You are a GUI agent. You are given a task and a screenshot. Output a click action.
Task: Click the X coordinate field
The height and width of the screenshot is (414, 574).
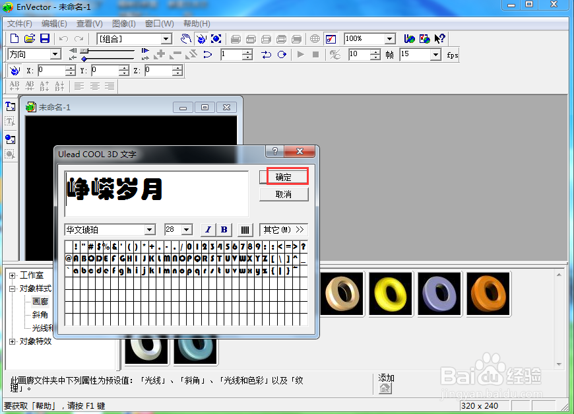pyautogui.click(x=52, y=71)
